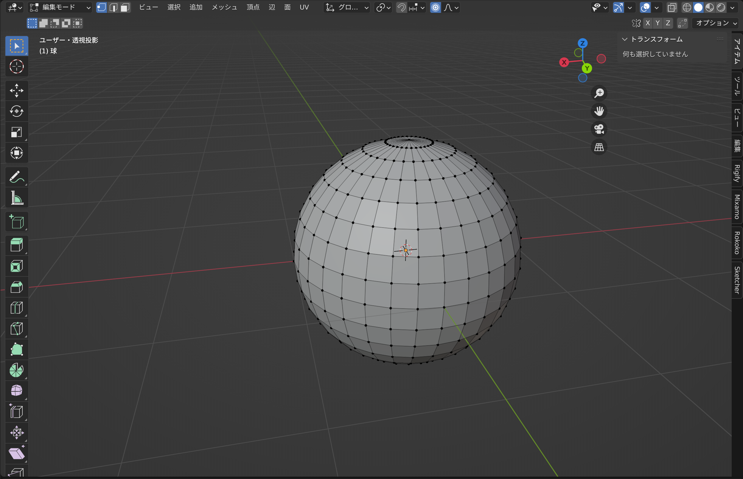This screenshot has width=743, height=479.
Task: Select the Annotate pencil tool
Action: 17,177
